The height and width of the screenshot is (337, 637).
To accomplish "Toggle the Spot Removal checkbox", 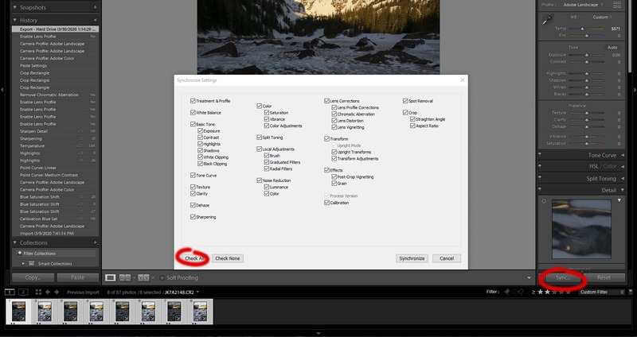I will pyautogui.click(x=406, y=101).
